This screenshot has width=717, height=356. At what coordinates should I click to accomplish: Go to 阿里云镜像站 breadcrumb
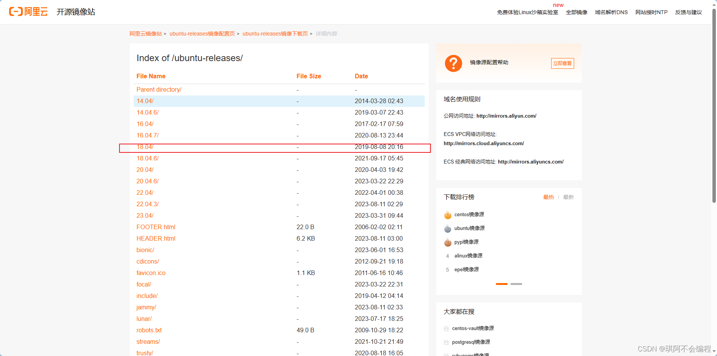pyautogui.click(x=146, y=34)
